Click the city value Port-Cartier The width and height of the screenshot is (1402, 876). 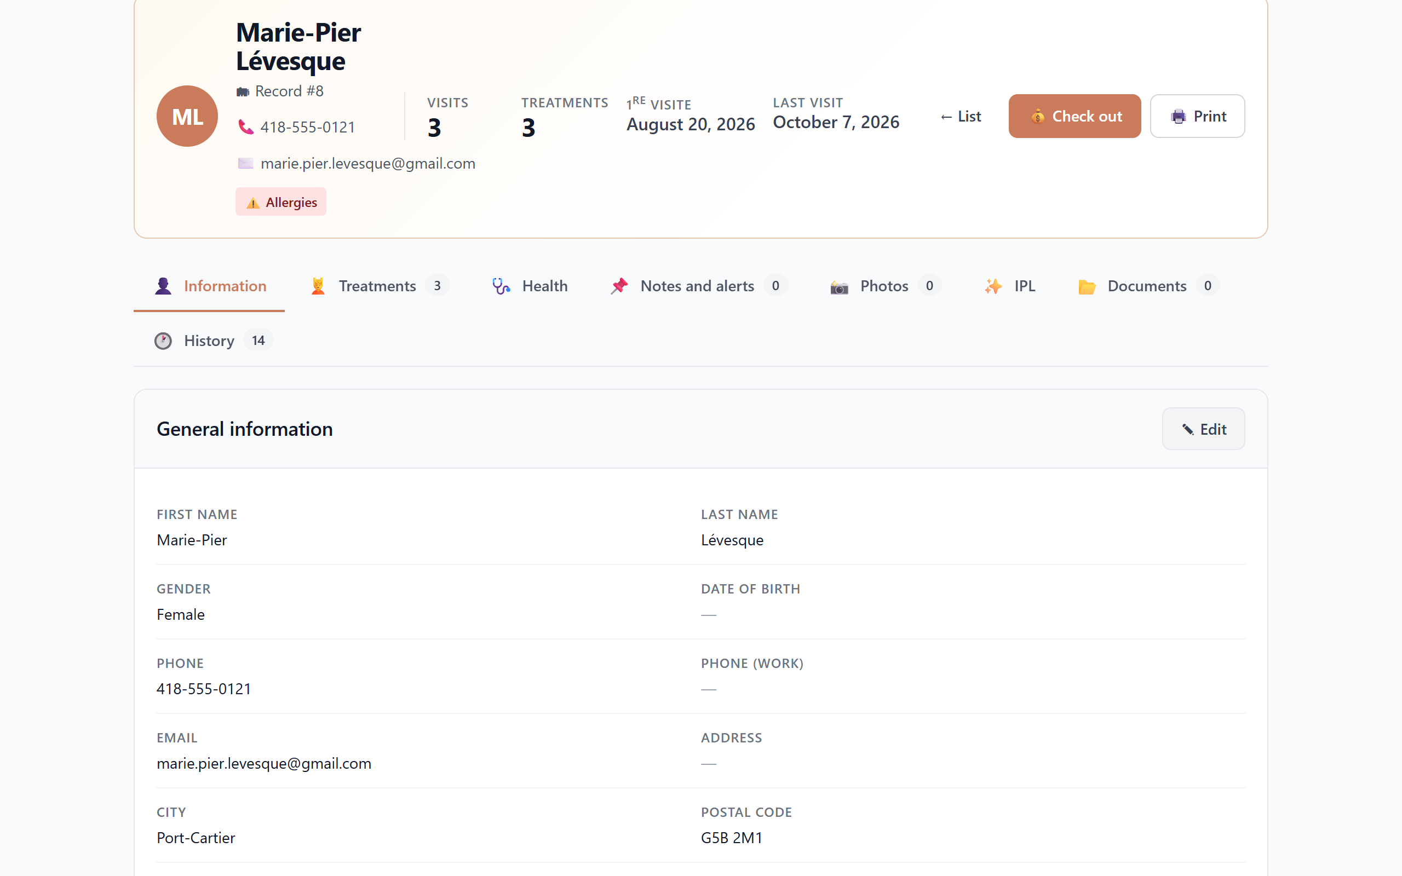(x=196, y=838)
